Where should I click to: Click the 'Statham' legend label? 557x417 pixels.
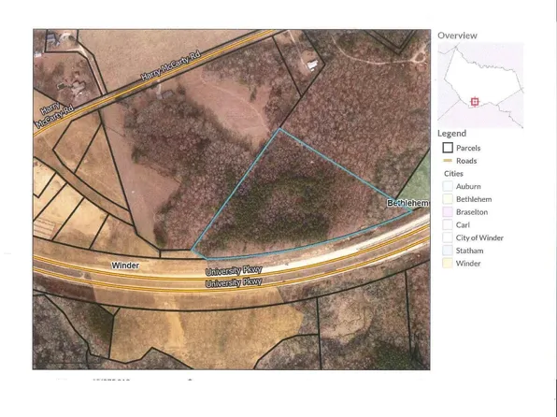[469, 251]
